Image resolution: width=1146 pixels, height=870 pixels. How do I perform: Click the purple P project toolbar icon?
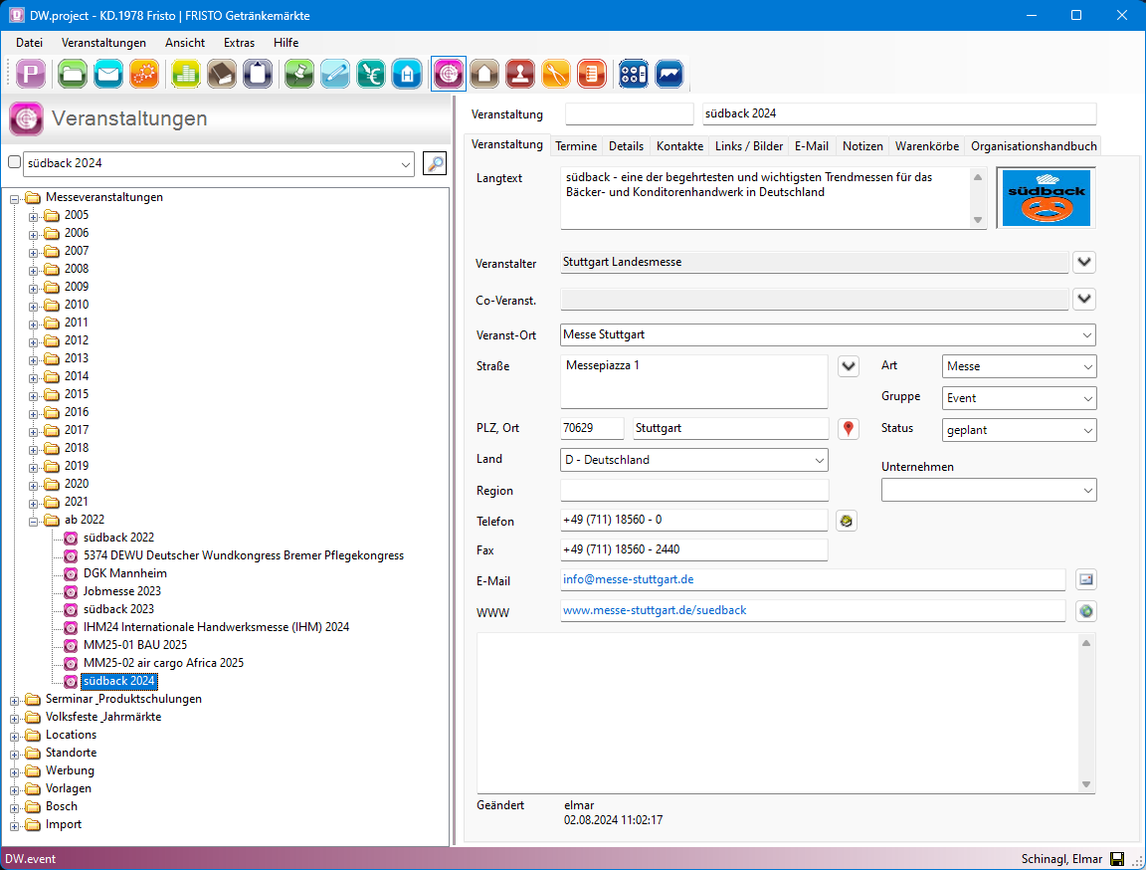[x=31, y=74]
